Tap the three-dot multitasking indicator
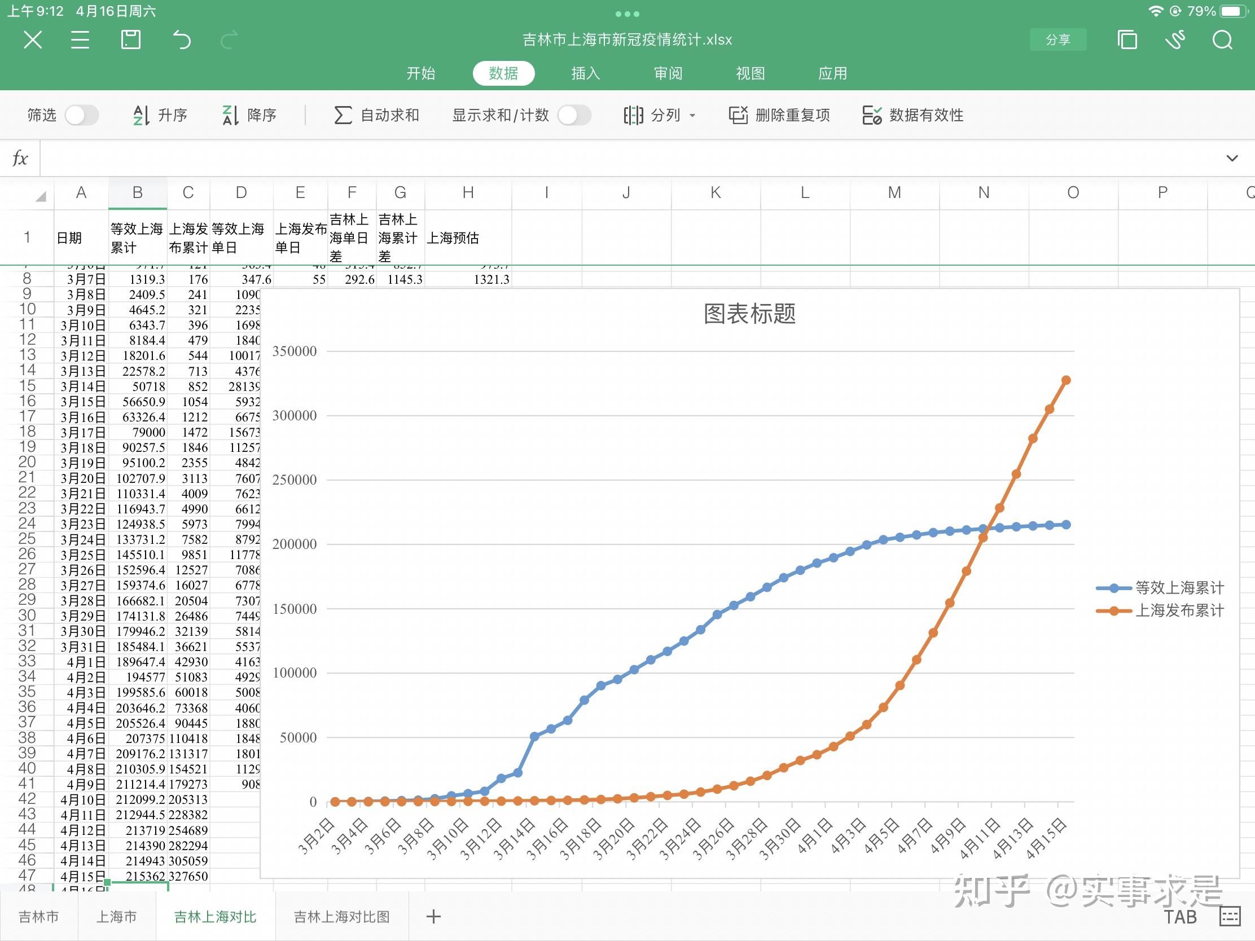The image size is (1255, 941). tap(627, 14)
